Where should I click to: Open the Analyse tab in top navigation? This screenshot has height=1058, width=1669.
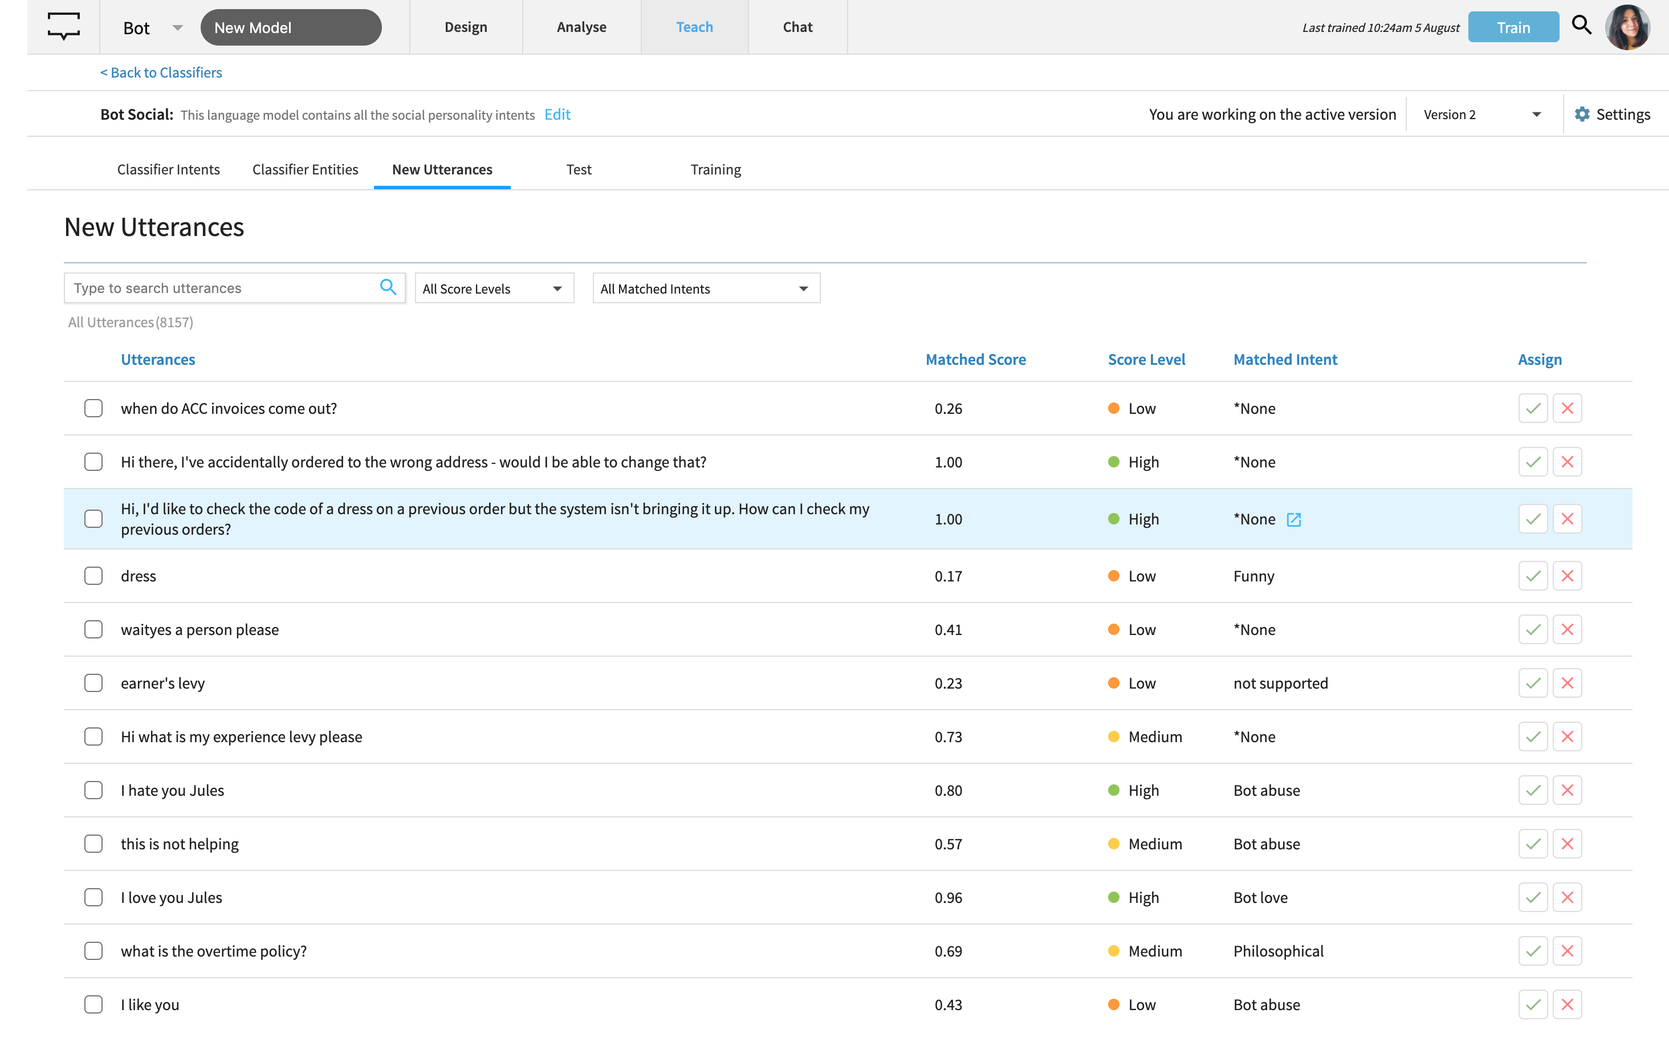pos(581,27)
